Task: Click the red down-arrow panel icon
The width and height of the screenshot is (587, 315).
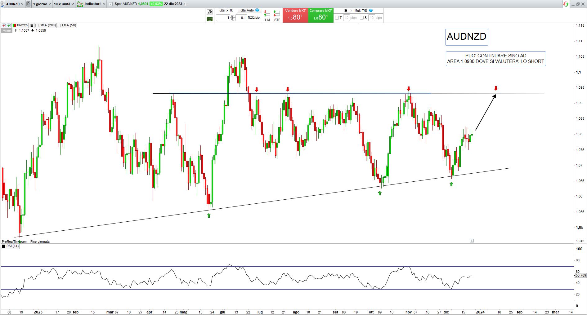Action: [x=4, y=25]
